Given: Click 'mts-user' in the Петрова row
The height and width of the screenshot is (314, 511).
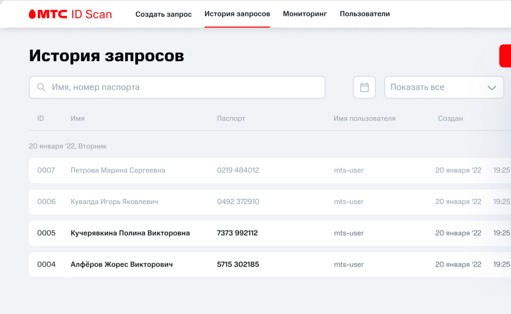Looking at the screenshot, I should (349, 170).
